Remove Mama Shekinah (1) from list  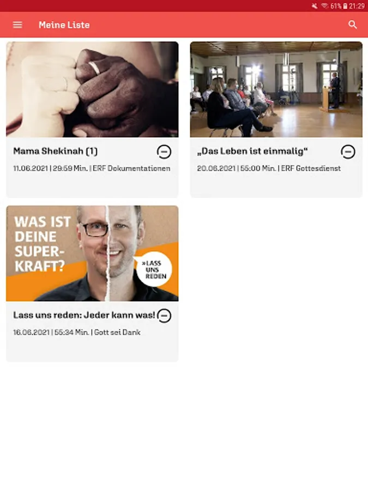[164, 152]
